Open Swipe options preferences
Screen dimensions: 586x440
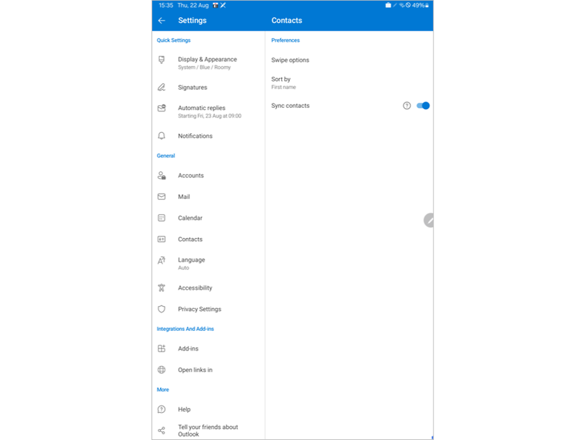291,60
